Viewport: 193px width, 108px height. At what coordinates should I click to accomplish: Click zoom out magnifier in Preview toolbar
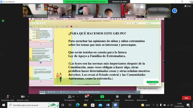click(x=36, y=23)
